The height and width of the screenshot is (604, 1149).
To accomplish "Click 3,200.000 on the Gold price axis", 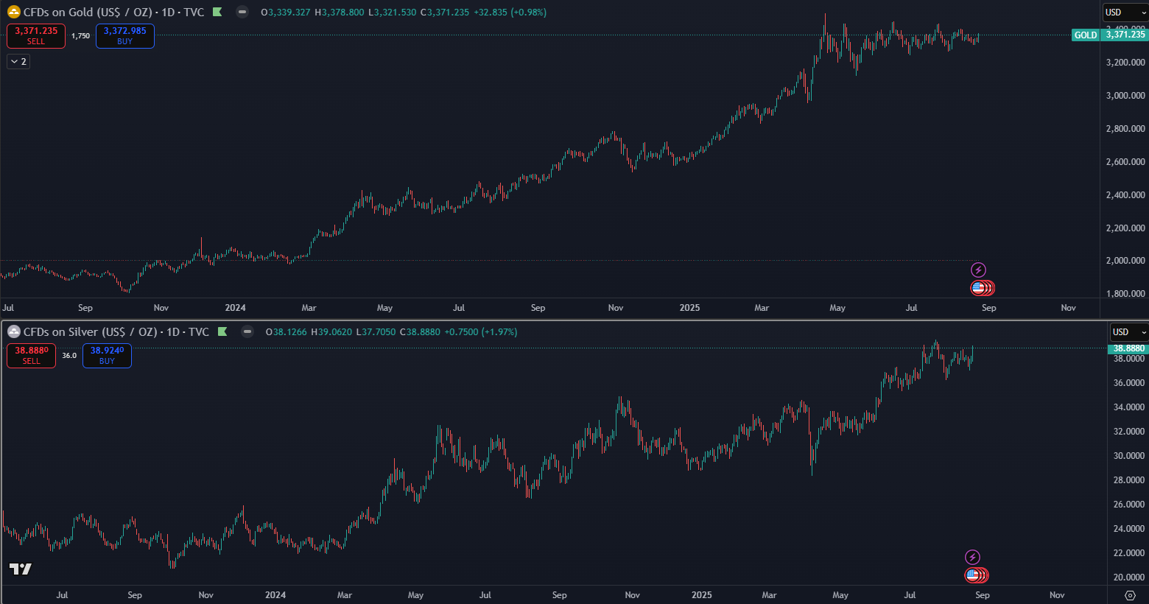I will [x=1125, y=63].
